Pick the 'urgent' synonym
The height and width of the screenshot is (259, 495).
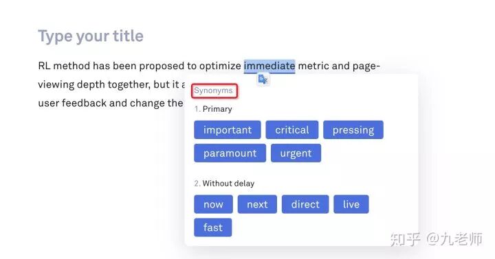[x=296, y=153]
